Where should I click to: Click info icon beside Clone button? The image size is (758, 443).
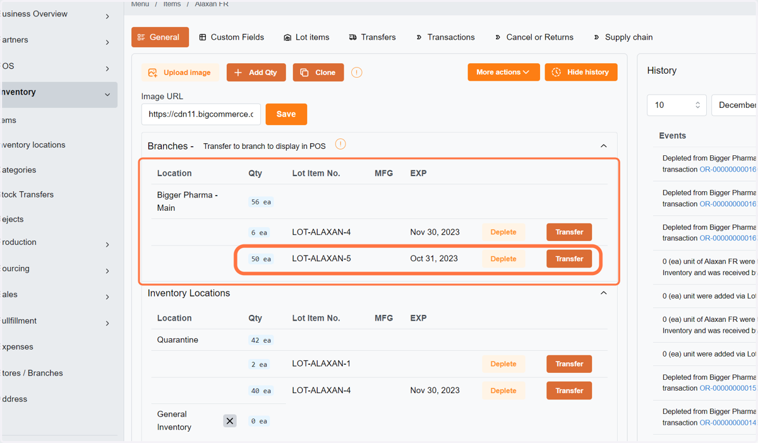click(357, 73)
